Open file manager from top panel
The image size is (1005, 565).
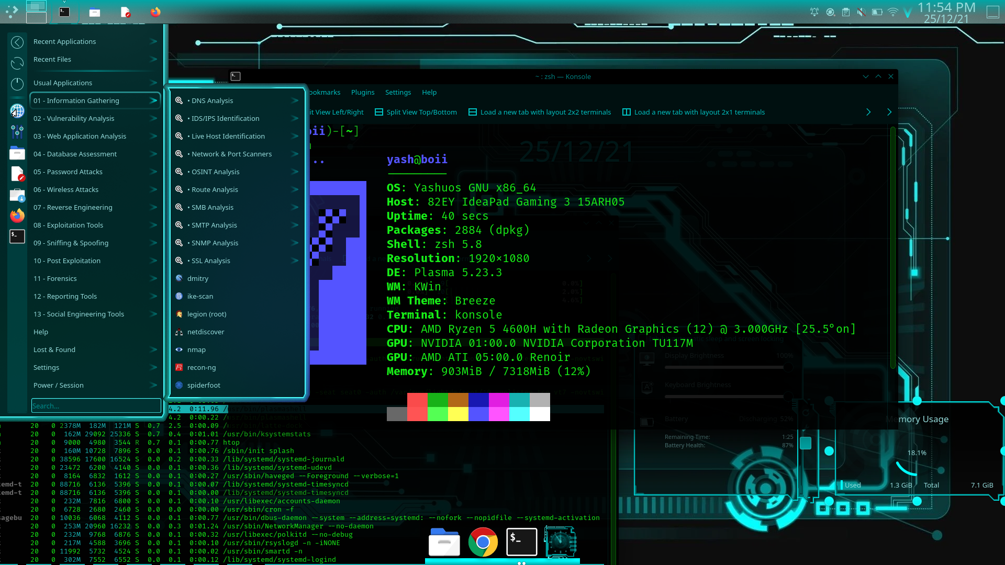click(x=95, y=12)
